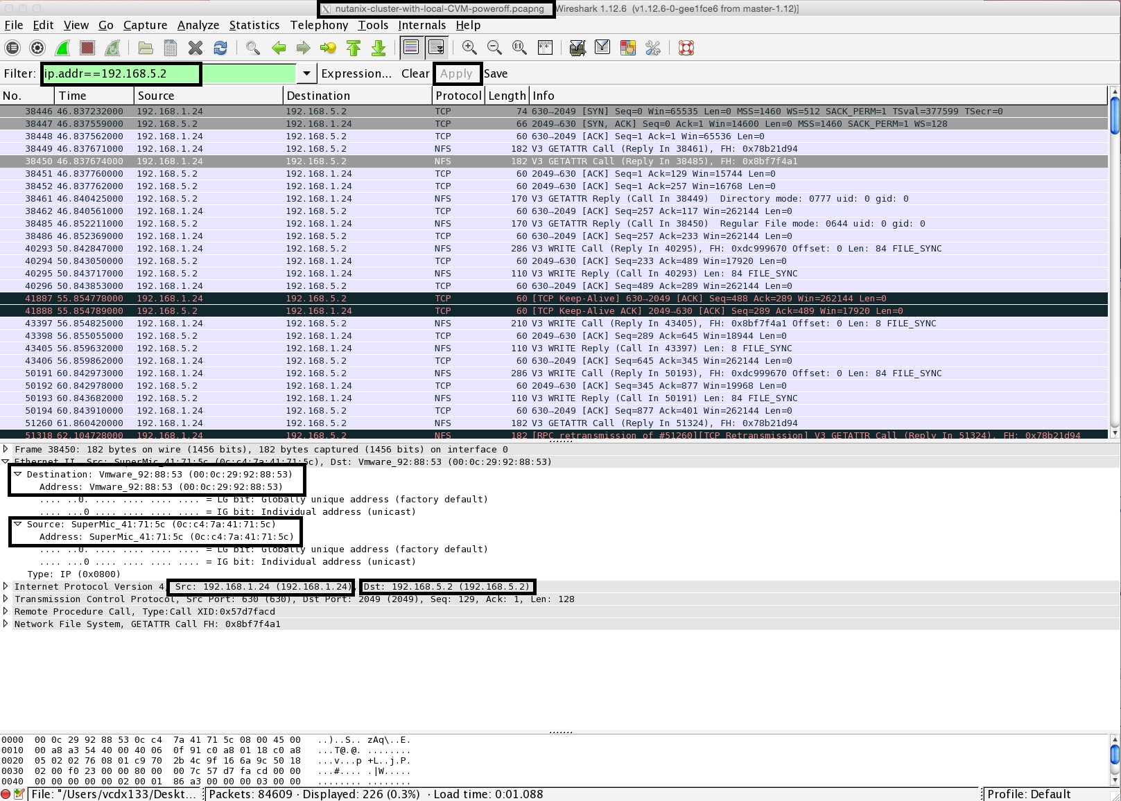
Task: Jump to the first packet
Action: [x=354, y=48]
